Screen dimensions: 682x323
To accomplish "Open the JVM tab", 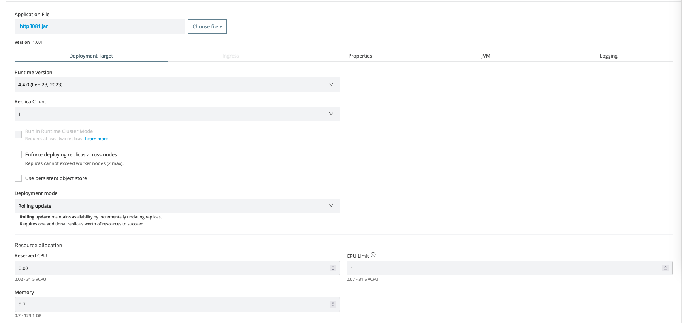I will click(486, 56).
